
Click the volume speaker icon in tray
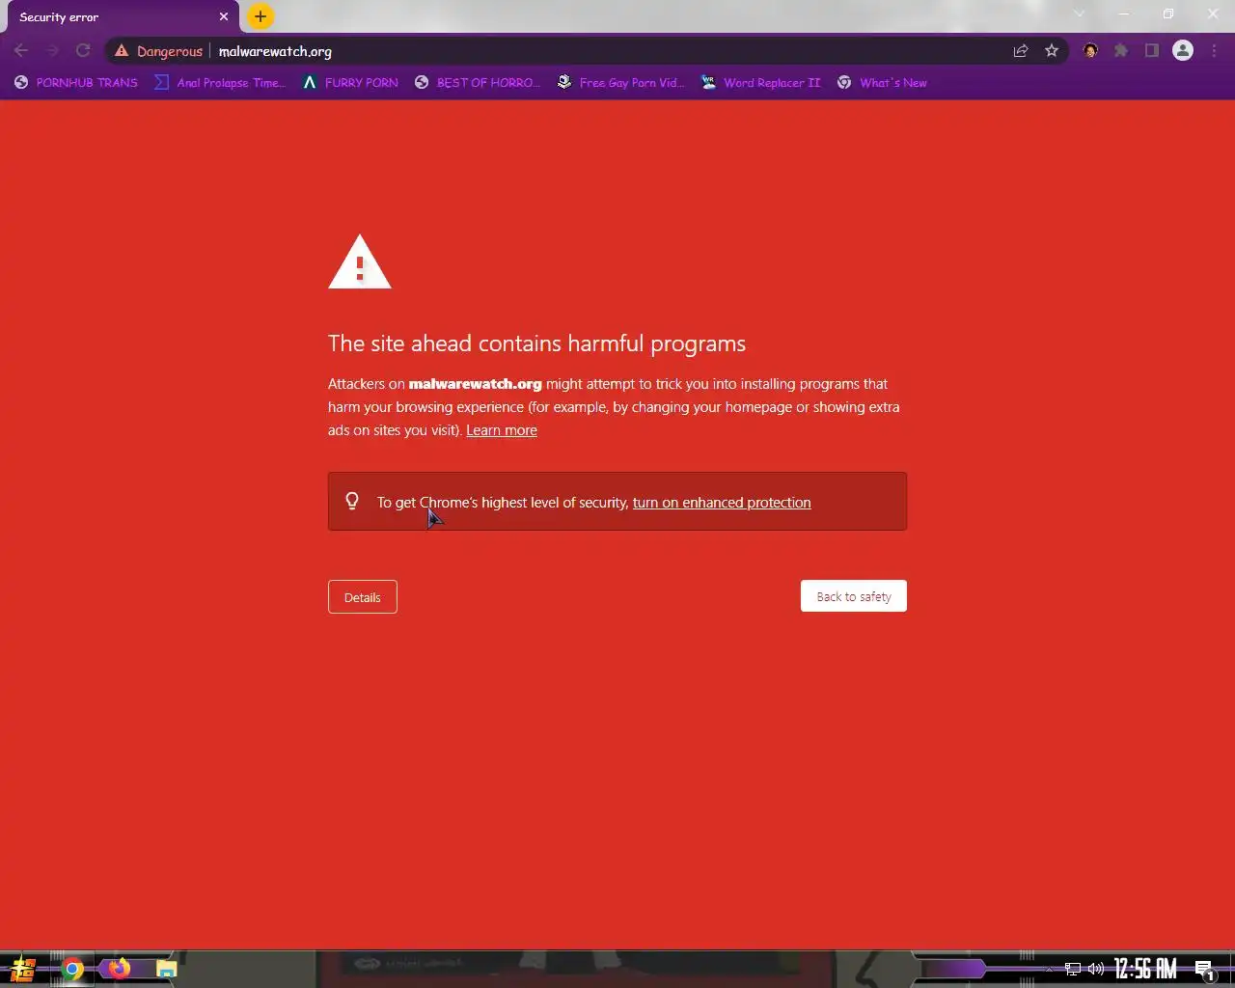tap(1096, 969)
